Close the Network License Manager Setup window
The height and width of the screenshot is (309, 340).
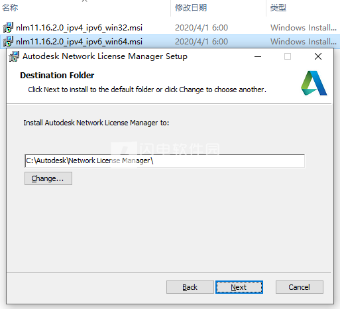[318, 56]
